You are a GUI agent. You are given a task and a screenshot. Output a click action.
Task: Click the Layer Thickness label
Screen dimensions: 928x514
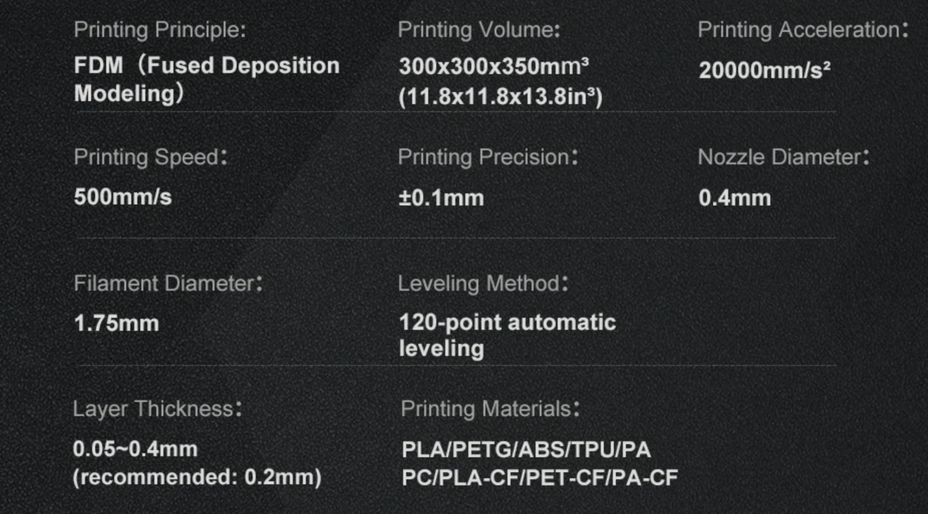pyautogui.click(x=157, y=409)
